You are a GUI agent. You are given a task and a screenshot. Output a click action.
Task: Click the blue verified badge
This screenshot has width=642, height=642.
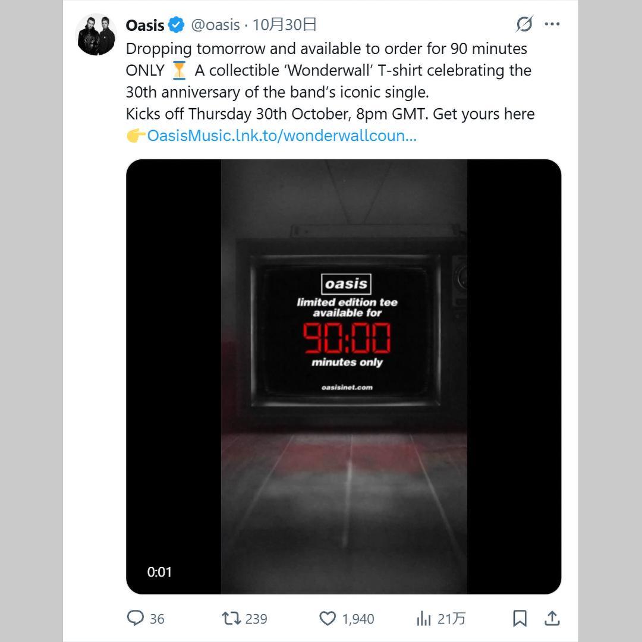[x=177, y=25]
